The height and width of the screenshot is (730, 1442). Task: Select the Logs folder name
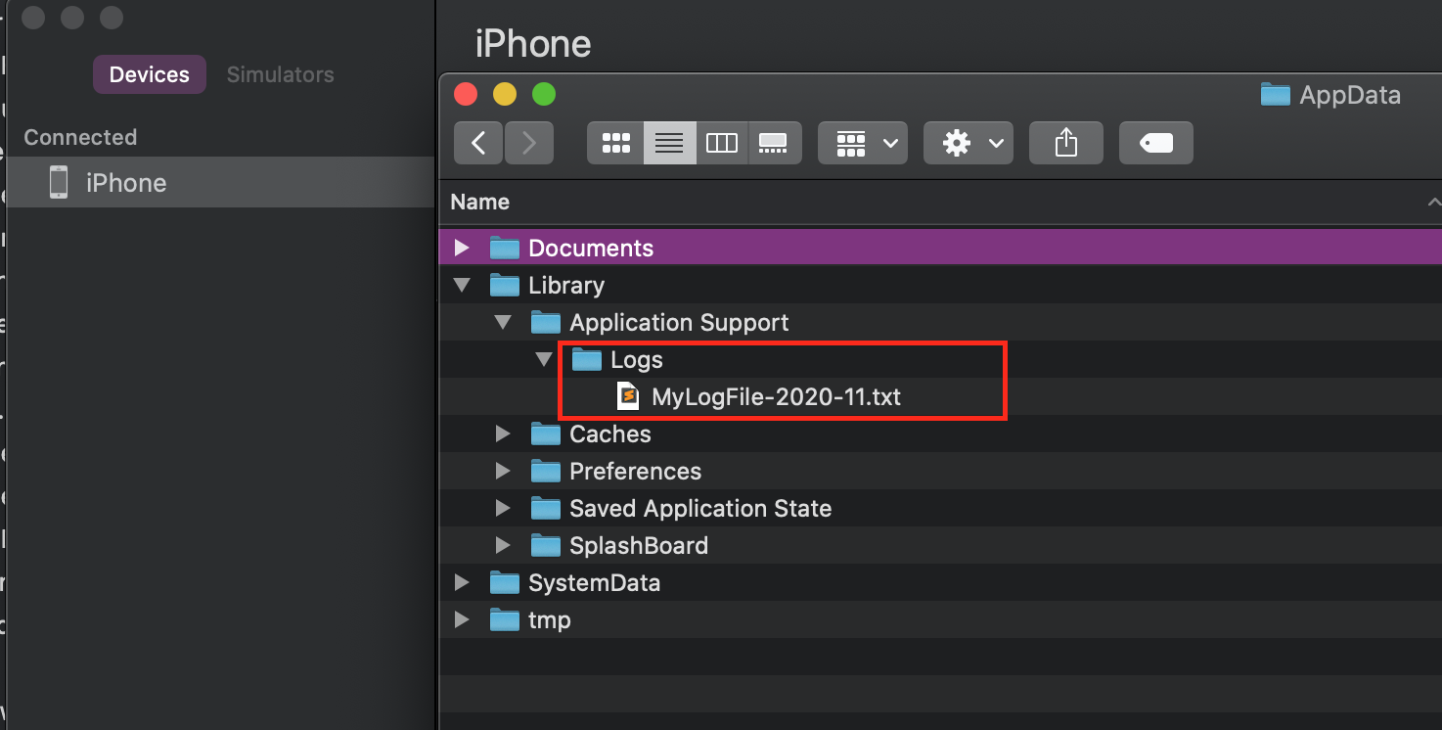(637, 360)
